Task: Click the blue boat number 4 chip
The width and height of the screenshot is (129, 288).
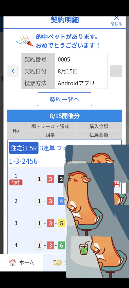Action: pos(61,201)
